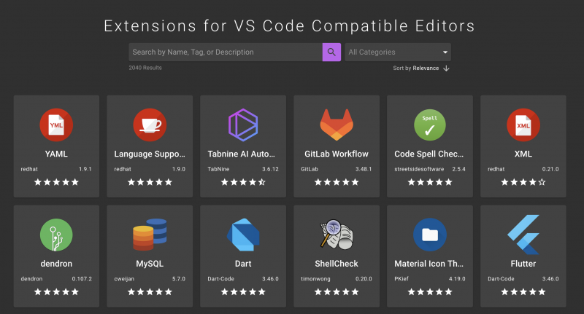584x314 pixels.
Task: Click the cweijan publisher name
Action: 124,279
